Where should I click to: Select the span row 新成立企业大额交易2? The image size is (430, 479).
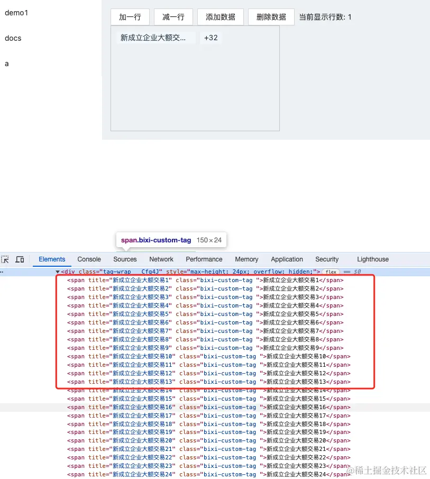click(205, 288)
